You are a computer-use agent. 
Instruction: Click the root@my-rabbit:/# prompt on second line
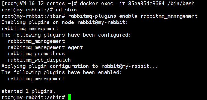pyautogui.click(x=27, y=10)
